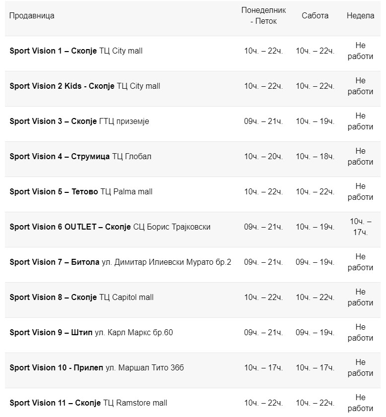This screenshot has width=386, height=417.
Task: Select Sport Vision 5 – Тетово Palma mall
Action: pyautogui.click(x=81, y=191)
